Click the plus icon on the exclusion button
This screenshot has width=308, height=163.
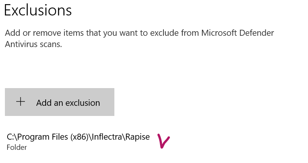pos(20,102)
